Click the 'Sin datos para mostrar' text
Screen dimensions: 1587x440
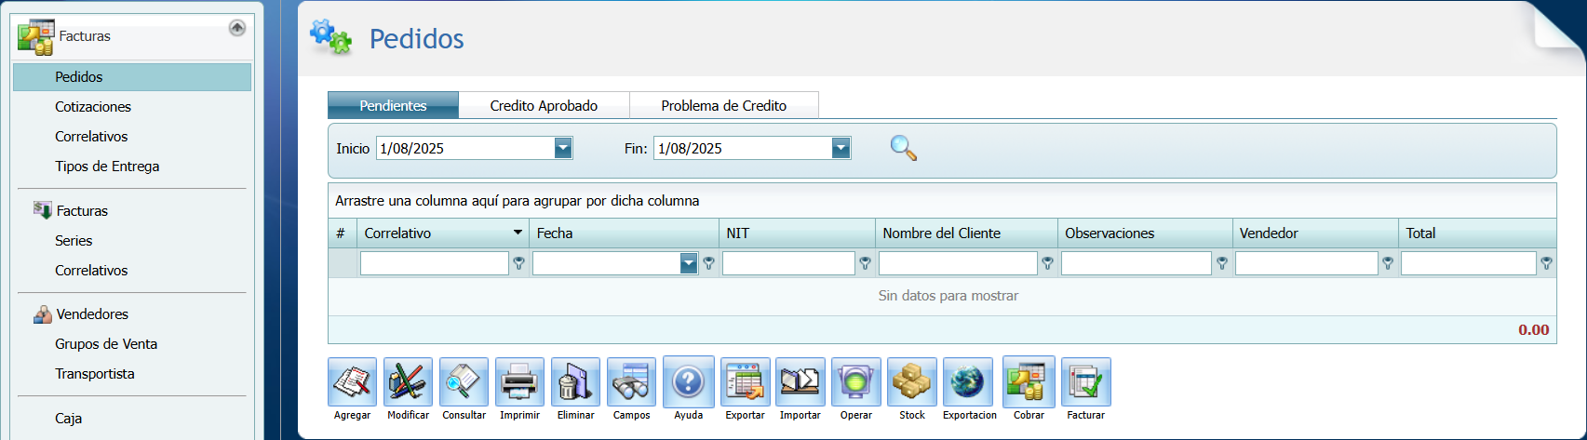click(x=948, y=296)
